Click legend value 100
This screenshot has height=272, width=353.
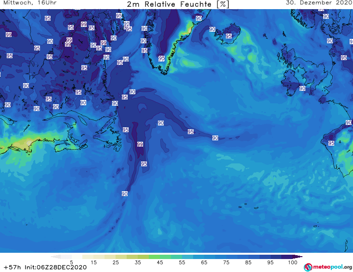coord(293,262)
